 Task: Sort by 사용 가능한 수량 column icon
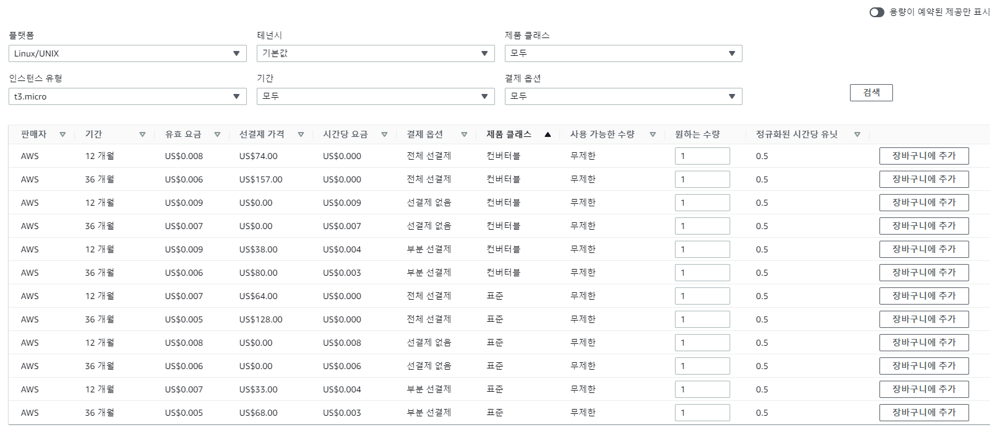[x=653, y=134]
